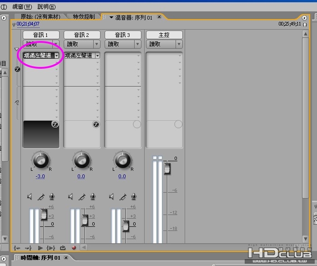Enable recording on 音訊 1 microphone icon
Screen dimensions: 317x266
[52, 197]
